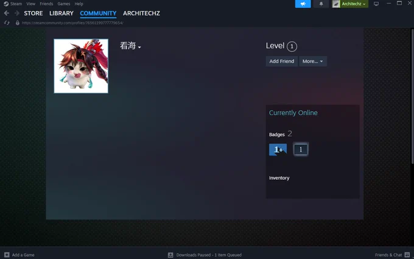Viewport: 414px width, 259px height.
Task: Open the Inventory link
Action: coord(279,178)
